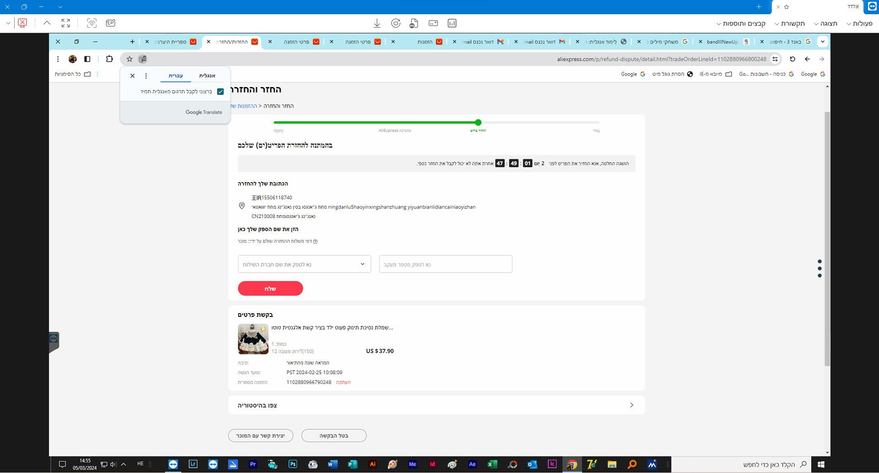Open the translate popup's three-dot options
879x473 pixels.
146,76
